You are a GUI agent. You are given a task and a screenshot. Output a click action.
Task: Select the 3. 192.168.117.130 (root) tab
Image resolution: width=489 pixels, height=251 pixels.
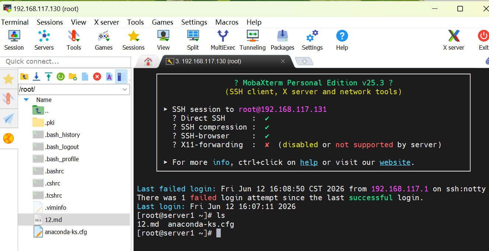click(208, 61)
